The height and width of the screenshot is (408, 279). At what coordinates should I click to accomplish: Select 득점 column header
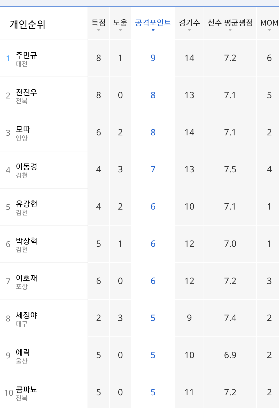[x=99, y=23]
